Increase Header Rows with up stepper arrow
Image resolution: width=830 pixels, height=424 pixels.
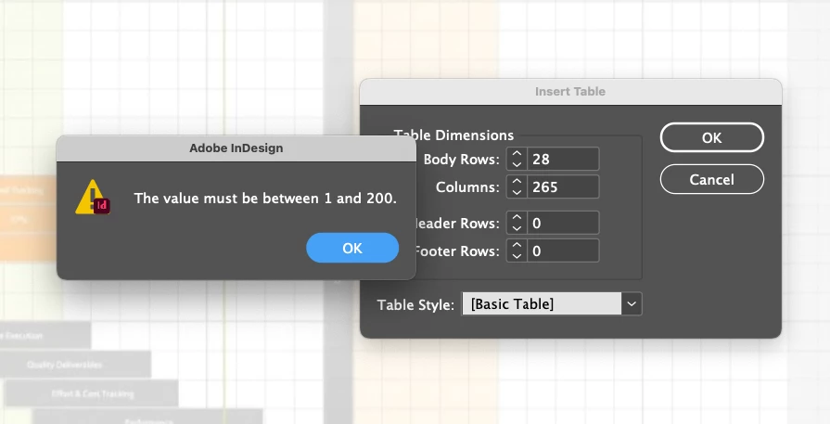[x=517, y=217]
